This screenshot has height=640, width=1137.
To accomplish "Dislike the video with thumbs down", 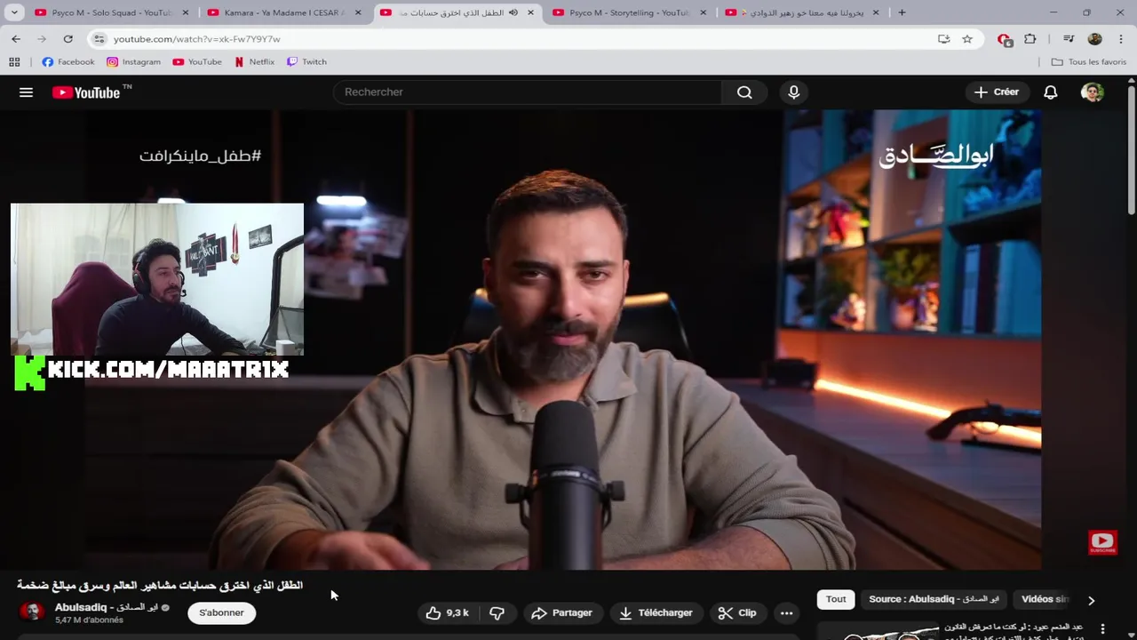I will pyautogui.click(x=497, y=613).
